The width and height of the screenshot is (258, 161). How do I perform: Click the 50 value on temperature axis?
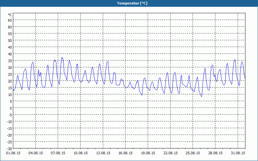click(x=10, y=41)
